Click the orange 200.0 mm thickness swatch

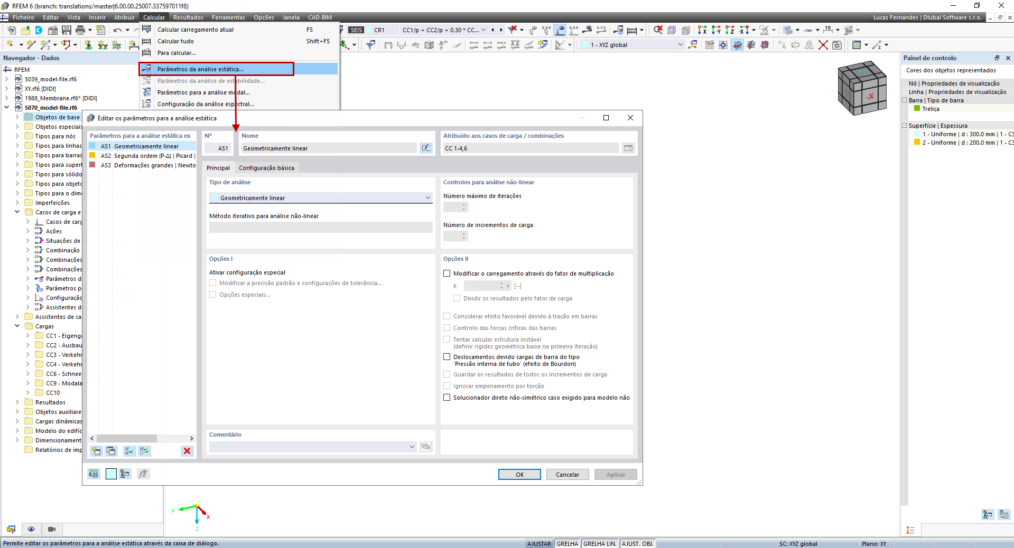click(917, 143)
